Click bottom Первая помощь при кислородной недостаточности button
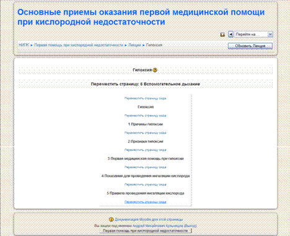 coord(146,230)
